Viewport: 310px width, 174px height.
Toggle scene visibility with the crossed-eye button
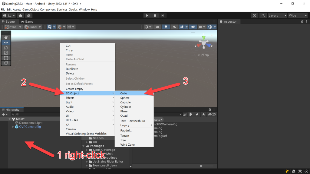point(193,27)
